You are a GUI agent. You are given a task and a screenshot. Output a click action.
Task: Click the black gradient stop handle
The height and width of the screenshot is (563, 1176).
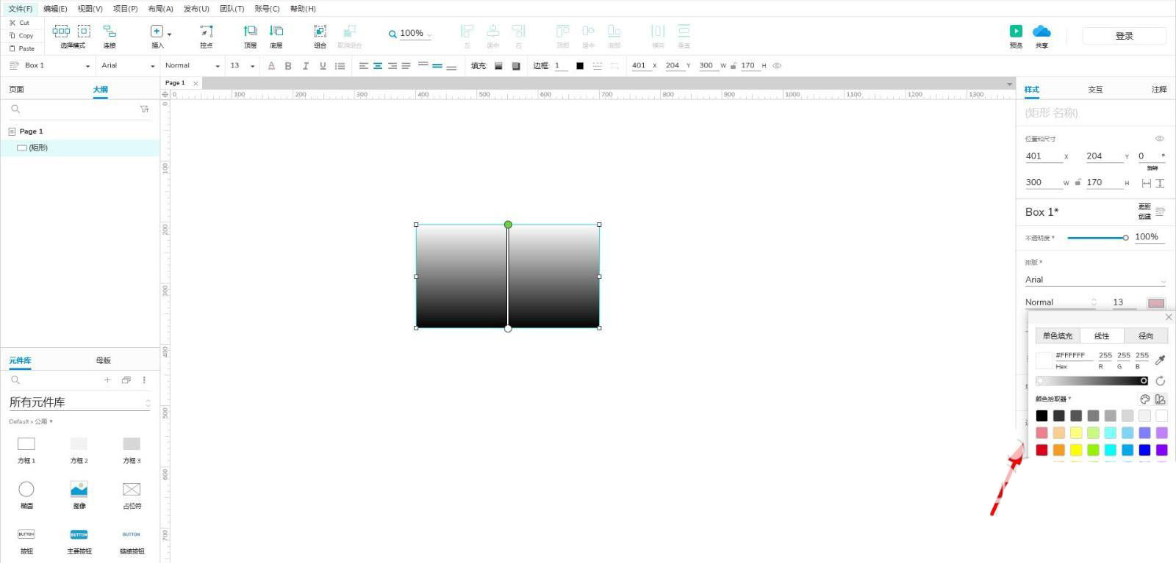1144,381
